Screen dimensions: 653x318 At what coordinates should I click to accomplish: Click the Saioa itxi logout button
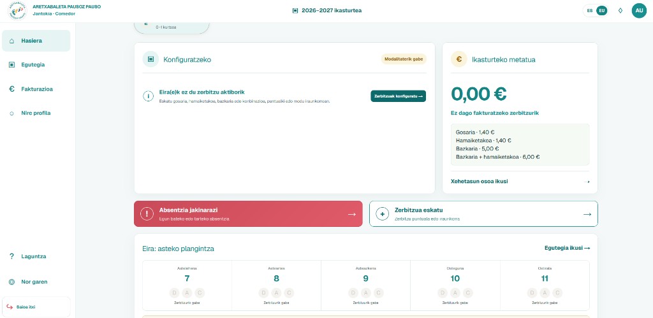[36, 307]
